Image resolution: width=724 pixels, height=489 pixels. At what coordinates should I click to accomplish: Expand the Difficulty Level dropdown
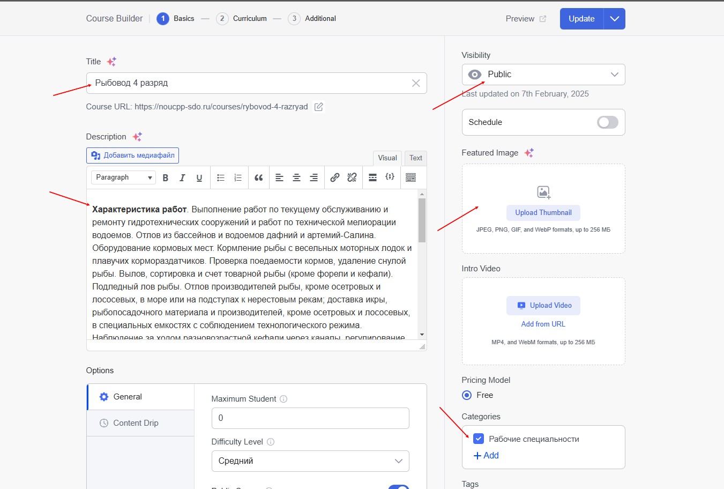(x=310, y=461)
